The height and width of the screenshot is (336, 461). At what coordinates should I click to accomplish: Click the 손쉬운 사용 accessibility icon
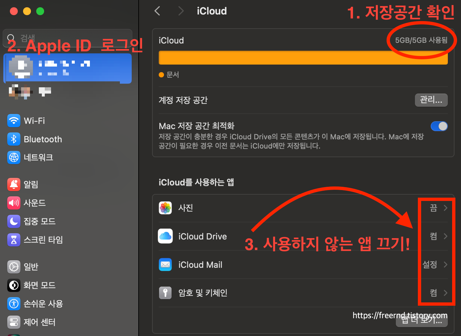14,304
